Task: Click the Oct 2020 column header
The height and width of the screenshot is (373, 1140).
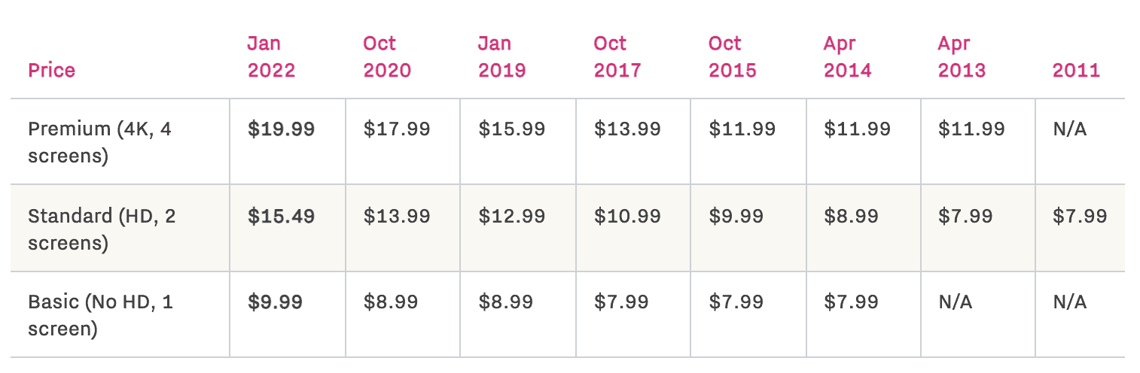Action: click(x=387, y=57)
